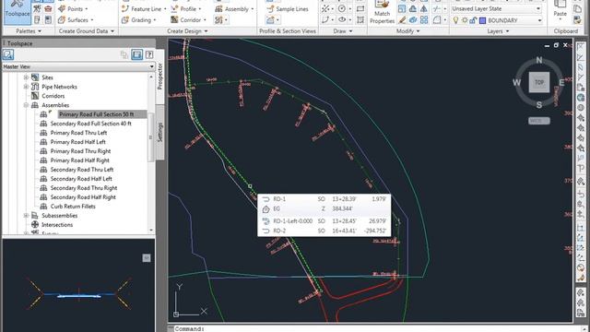Click the Toolspace item preview toggle icon

click(x=137, y=54)
